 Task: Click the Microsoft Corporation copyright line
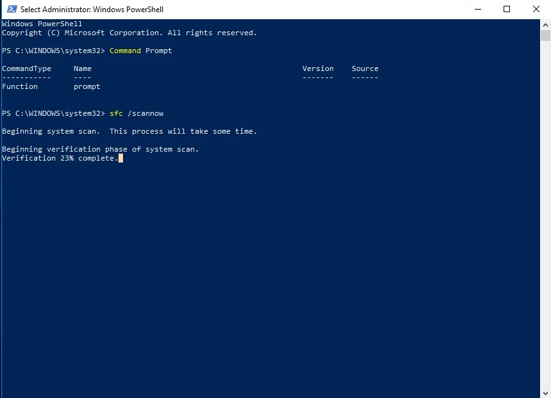tap(129, 33)
